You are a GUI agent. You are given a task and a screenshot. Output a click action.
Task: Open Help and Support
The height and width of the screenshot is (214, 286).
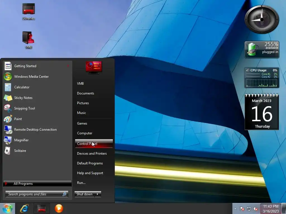coord(90,173)
